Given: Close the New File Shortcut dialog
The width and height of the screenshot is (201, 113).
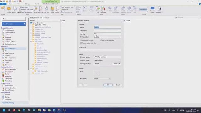Looking at the screenshot, I should pyautogui.click(x=122, y=21).
